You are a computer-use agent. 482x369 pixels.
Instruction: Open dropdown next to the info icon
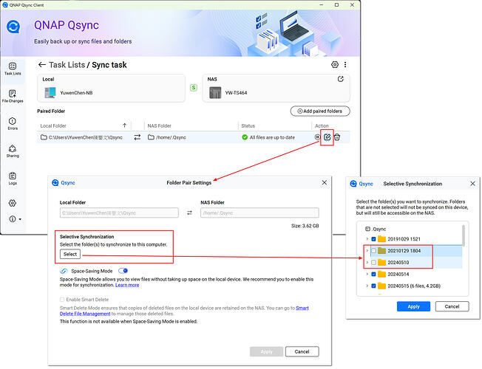point(20,219)
